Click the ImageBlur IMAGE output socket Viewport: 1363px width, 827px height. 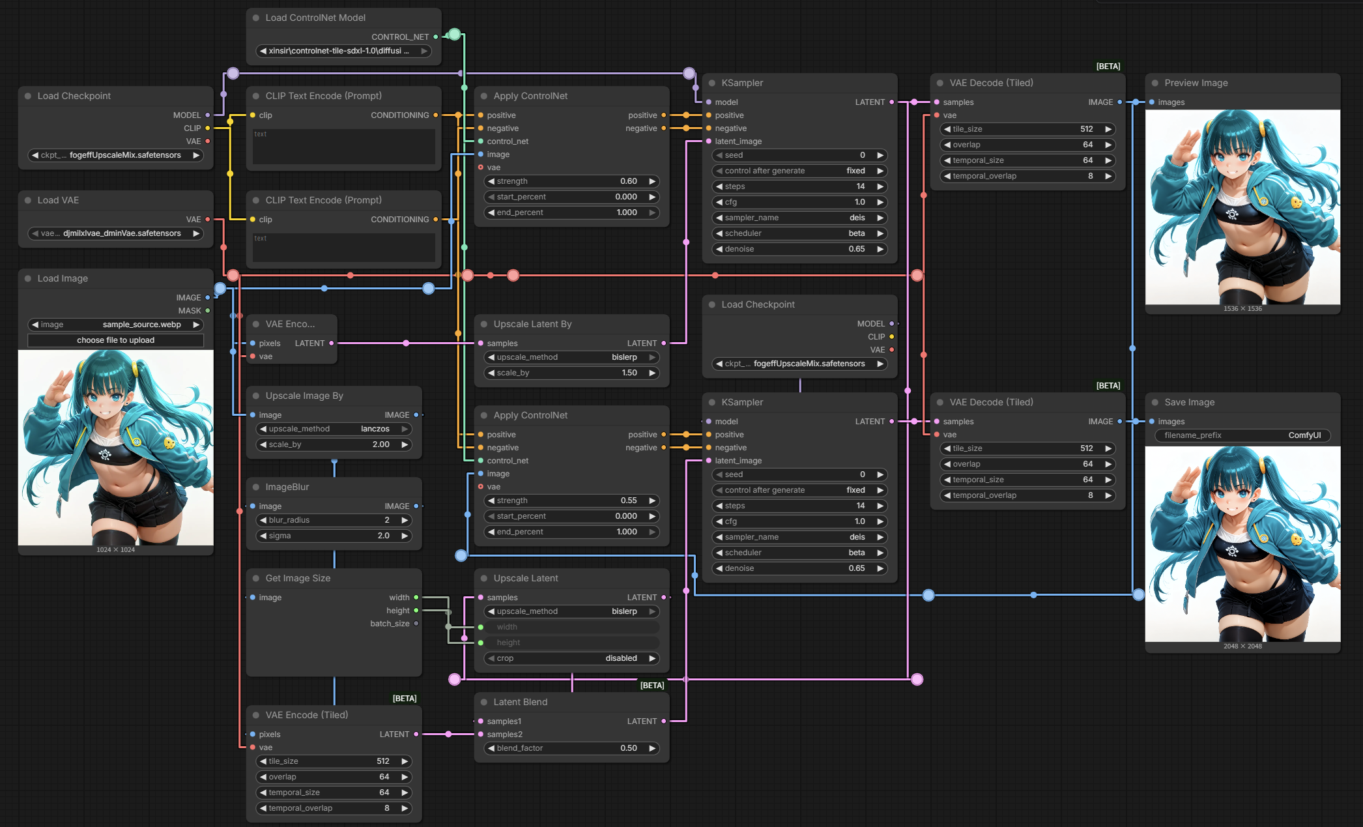click(416, 506)
